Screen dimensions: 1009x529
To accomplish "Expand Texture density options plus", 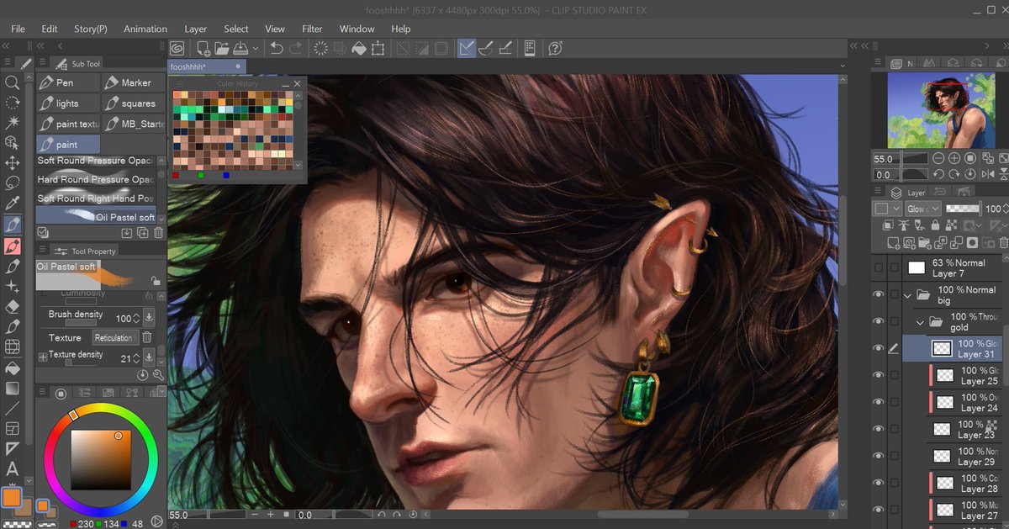I will click(x=43, y=357).
